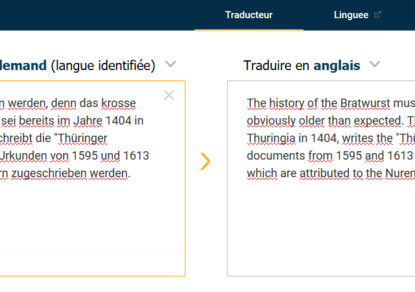The width and height of the screenshot is (415, 292).
Task: Click the word 'zugeschrieben' in the source text
Action: 49,173
